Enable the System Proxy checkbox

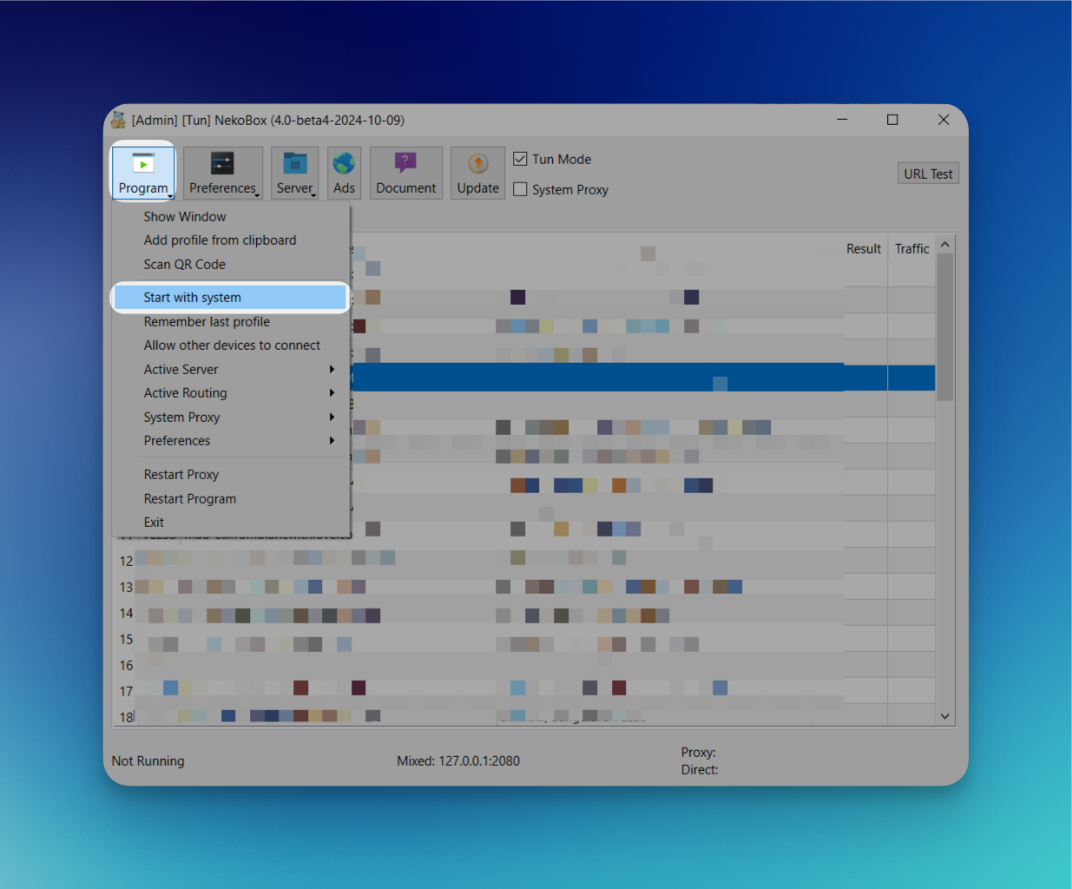tap(521, 189)
